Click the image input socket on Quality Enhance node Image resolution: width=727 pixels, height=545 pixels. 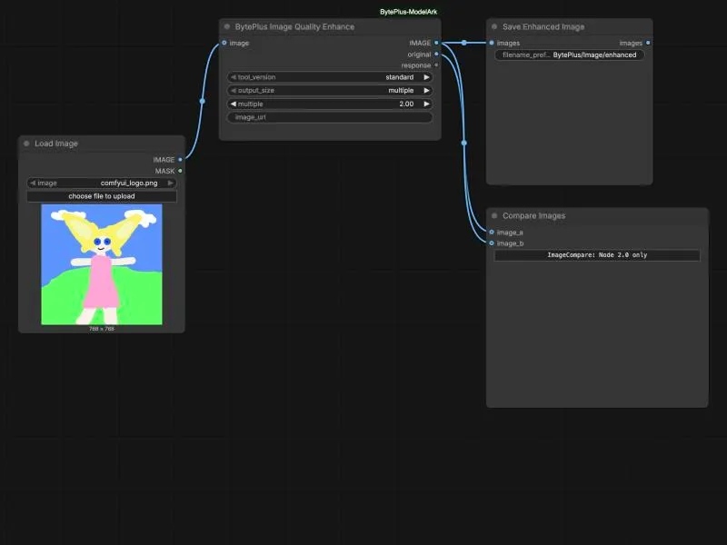[224, 43]
